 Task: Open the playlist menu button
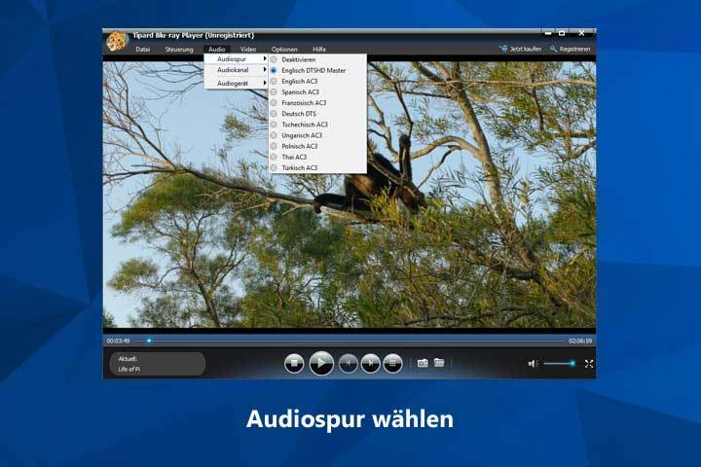(392, 363)
